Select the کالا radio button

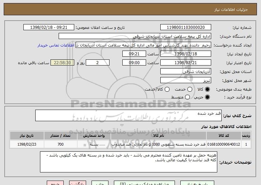pyautogui.click(x=207, y=90)
